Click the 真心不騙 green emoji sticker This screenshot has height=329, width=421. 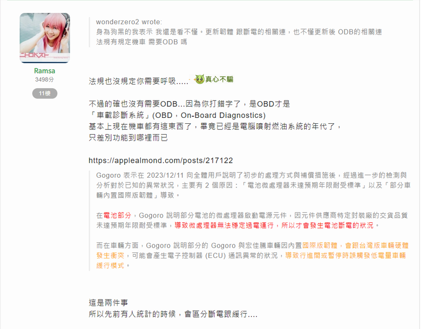point(214,79)
